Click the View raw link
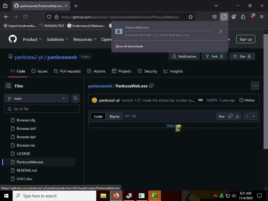The width and height of the screenshot is (268, 201). point(171,125)
